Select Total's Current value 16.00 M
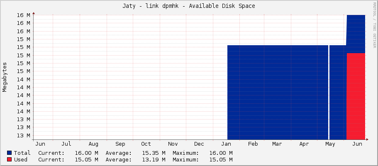Viewport: 378px width, 166px height. click(87, 153)
